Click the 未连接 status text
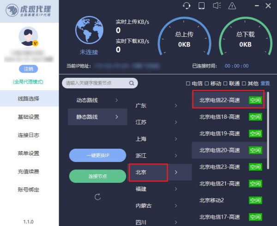The width and height of the screenshot is (277, 226). (x=89, y=52)
